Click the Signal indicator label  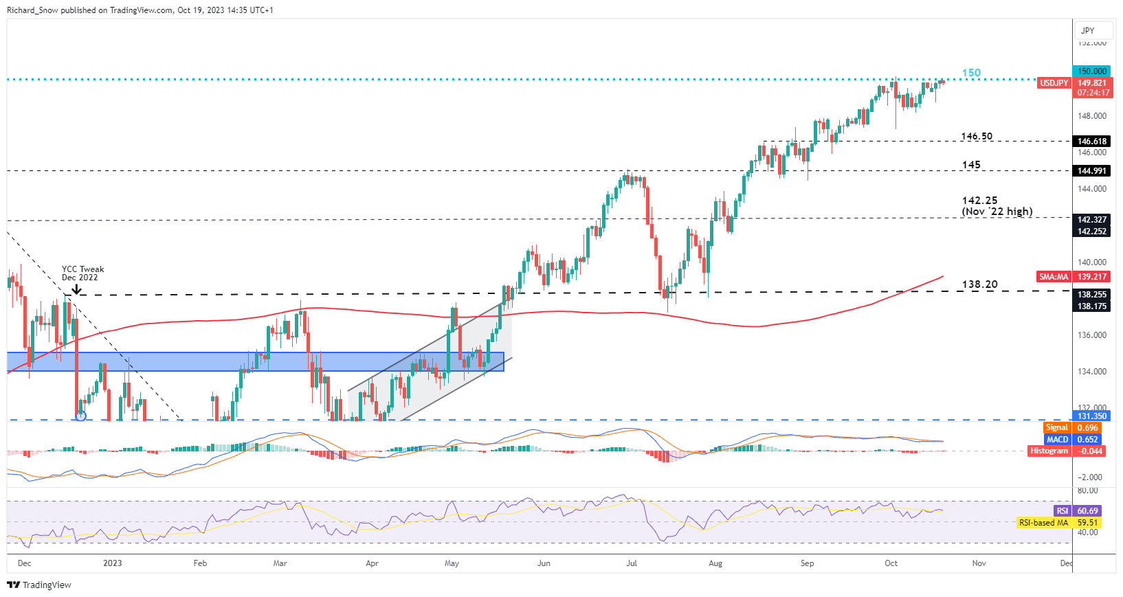[x=1056, y=428]
